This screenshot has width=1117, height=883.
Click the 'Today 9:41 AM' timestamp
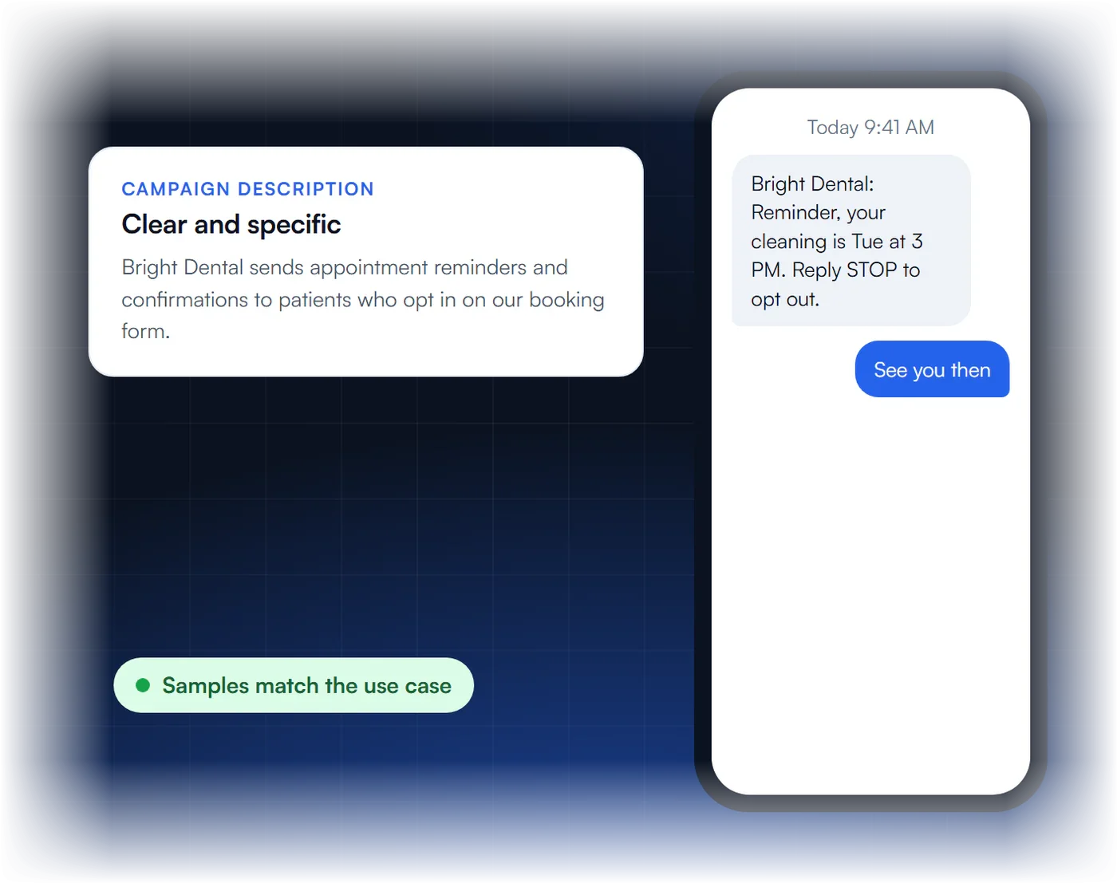click(x=870, y=128)
